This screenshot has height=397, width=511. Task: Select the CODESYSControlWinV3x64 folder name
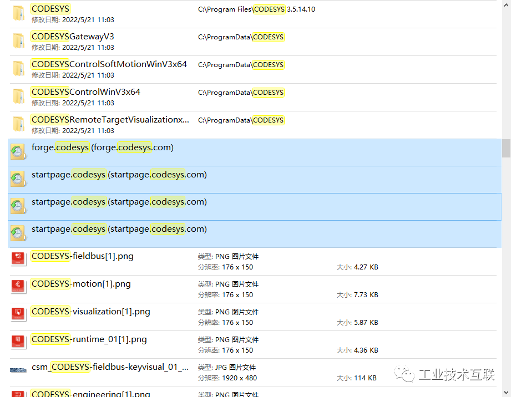(85, 91)
